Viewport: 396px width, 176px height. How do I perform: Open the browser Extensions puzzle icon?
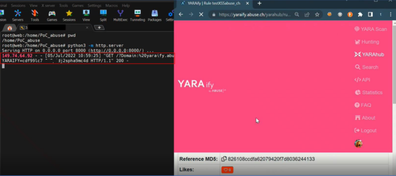[x=360, y=14]
